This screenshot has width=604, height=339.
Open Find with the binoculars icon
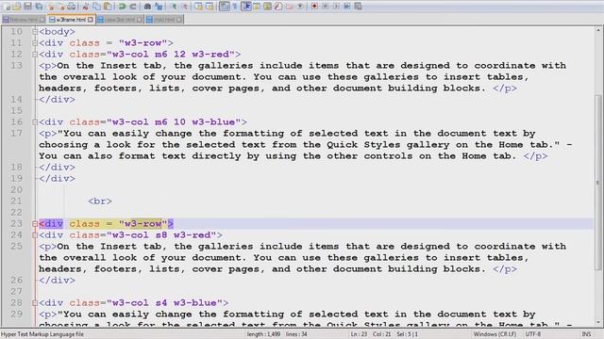(147, 7)
